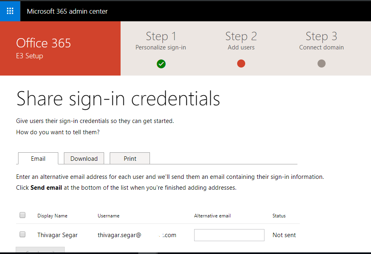Click the Not sent status text
The height and width of the screenshot is (254, 371).
pyautogui.click(x=284, y=235)
